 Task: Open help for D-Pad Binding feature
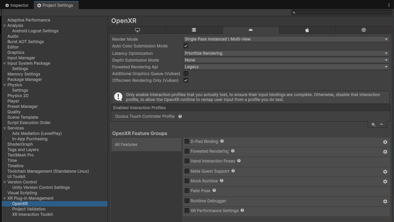pyautogui.click(x=222, y=141)
